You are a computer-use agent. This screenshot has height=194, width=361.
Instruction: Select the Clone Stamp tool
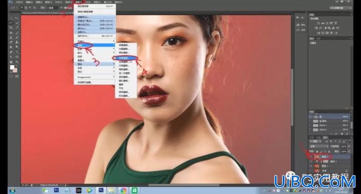click(x=11, y=37)
